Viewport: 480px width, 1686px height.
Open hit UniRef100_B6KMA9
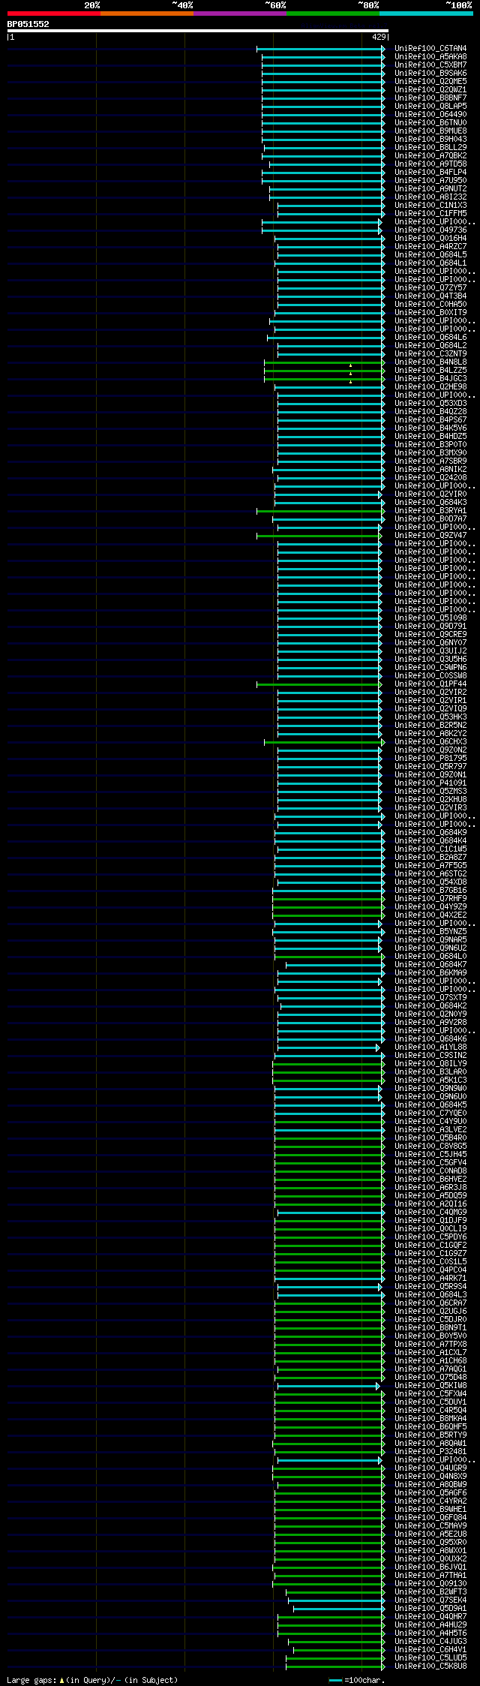point(430,973)
